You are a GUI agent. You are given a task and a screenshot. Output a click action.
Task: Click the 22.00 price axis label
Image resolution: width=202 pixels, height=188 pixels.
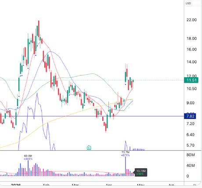tap(191, 20)
